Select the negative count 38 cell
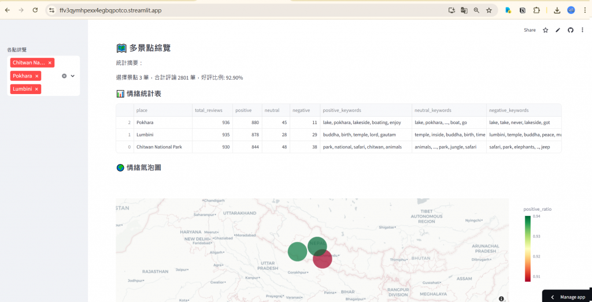The height and width of the screenshot is (302, 592). (305, 147)
